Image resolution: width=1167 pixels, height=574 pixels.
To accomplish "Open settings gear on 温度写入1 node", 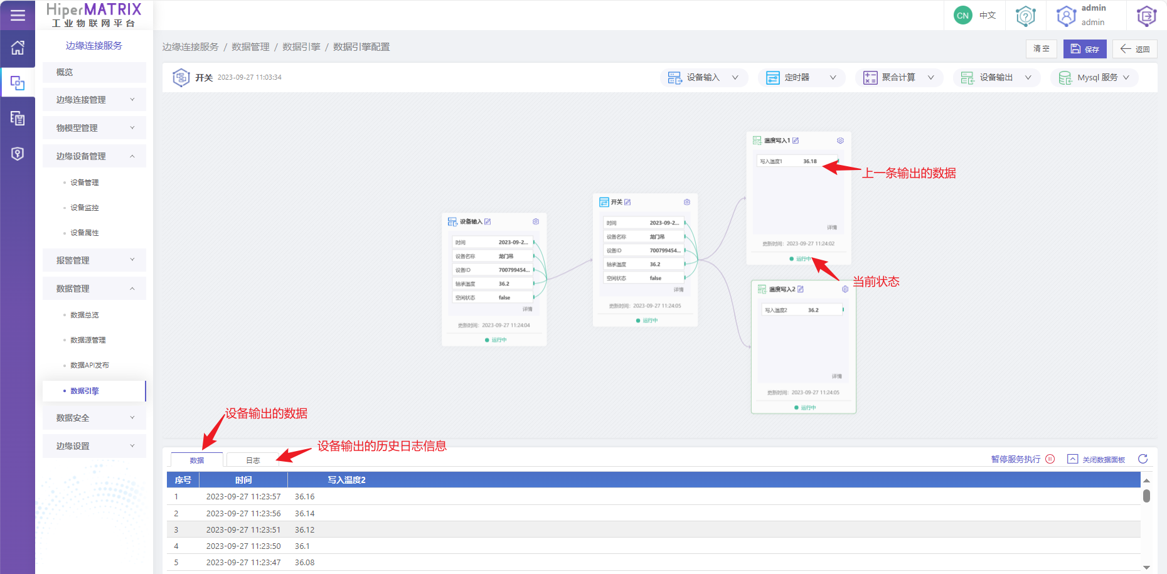I will point(841,141).
